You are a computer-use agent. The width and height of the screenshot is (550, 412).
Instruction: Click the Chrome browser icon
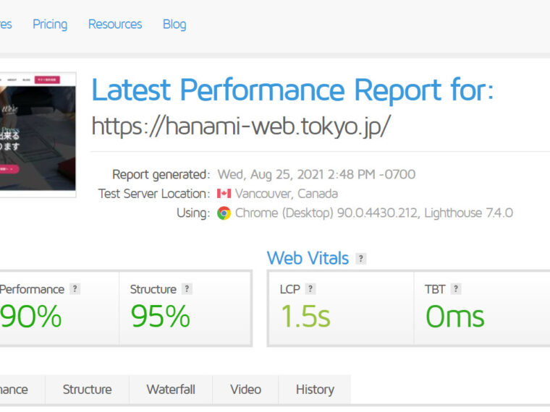(x=224, y=213)
